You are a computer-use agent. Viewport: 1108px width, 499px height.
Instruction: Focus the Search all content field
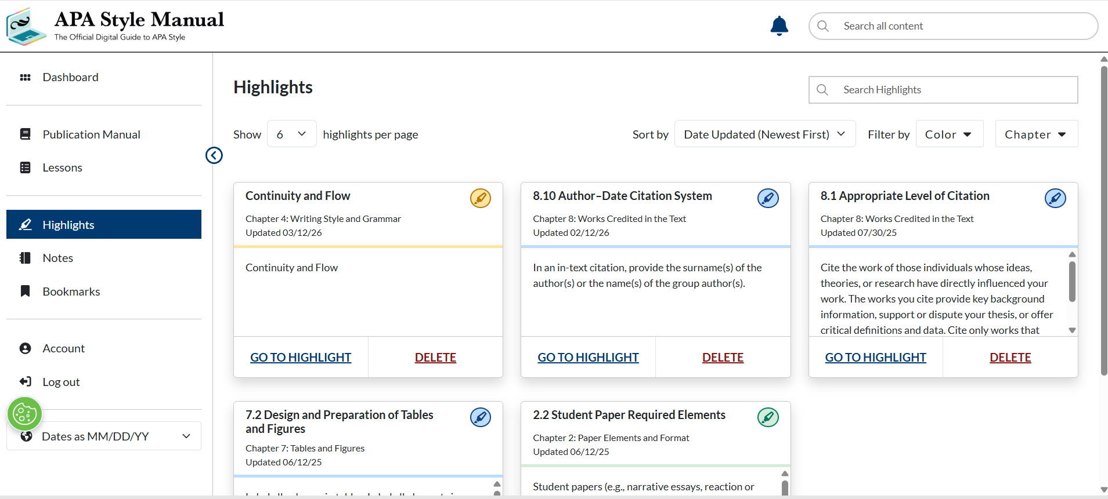(x=953, y=26)
